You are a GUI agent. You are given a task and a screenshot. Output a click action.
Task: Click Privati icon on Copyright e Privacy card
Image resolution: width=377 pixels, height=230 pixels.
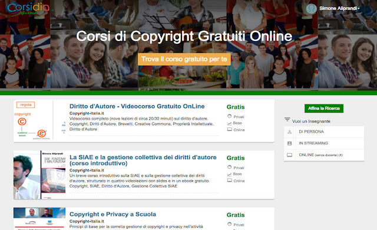229,224
